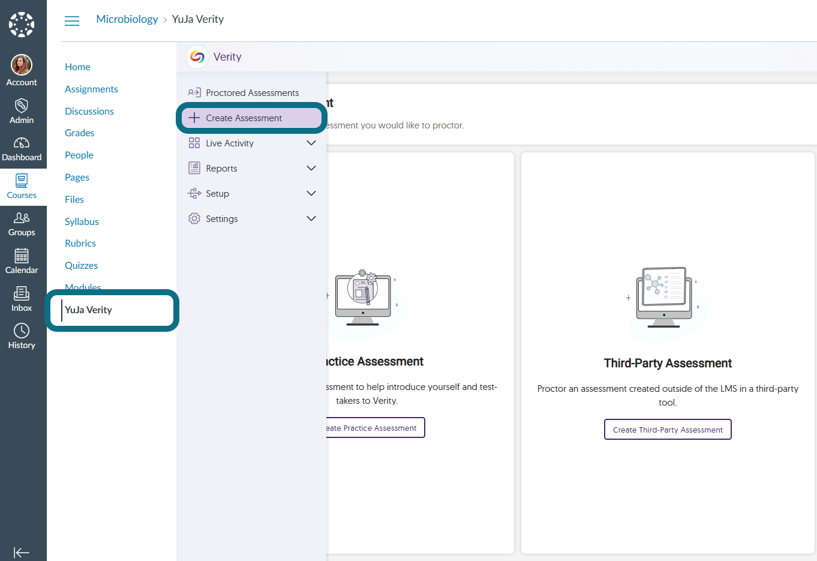Expand the Setup chevron

tap(311, 193)
